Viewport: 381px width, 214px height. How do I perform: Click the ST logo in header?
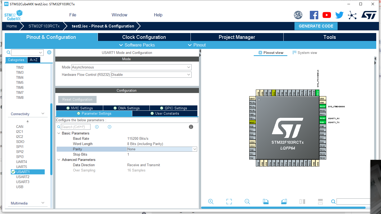pyautogui.click(x=369, y=15)
